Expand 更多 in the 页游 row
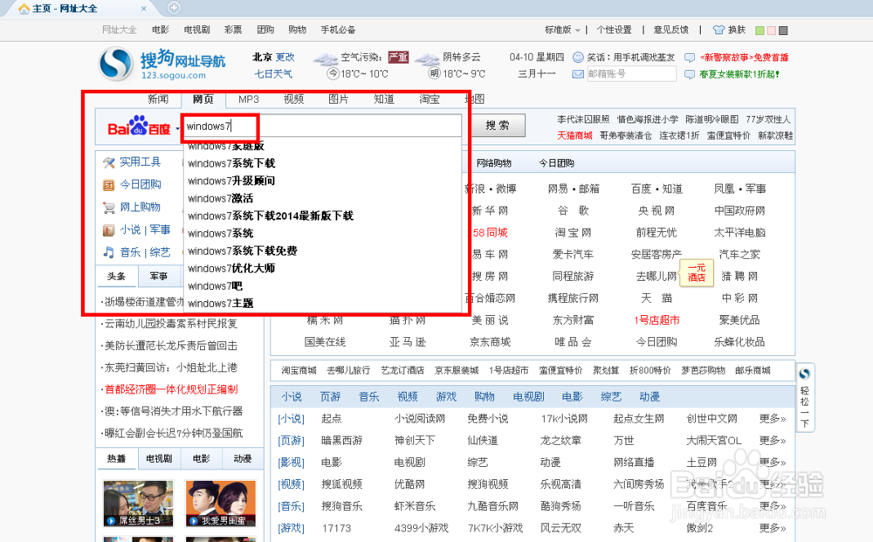Image resolution: width=873 pixels, height=542 pixels. click(x=773, y=441)
